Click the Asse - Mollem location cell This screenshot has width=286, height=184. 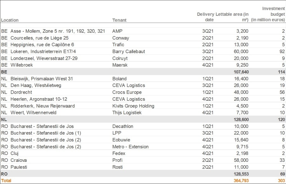[x=58, y=31]
